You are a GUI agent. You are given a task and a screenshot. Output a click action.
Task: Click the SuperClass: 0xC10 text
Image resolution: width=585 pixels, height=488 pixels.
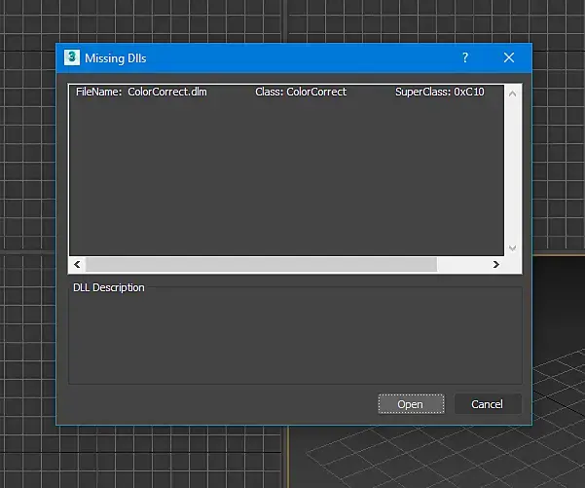pyautogui.click(x=440, y=92)
